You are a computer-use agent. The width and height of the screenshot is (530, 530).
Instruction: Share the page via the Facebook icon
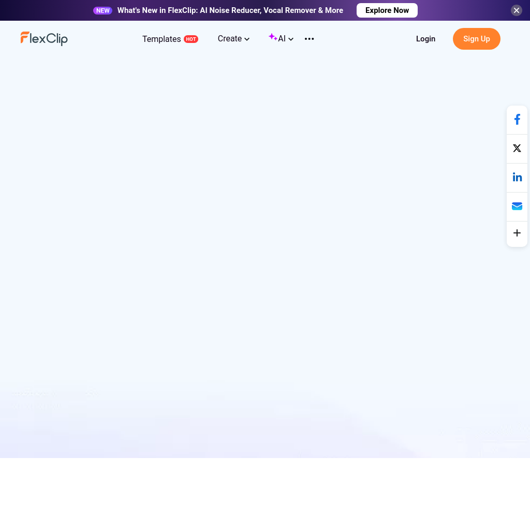coord(517,119)
